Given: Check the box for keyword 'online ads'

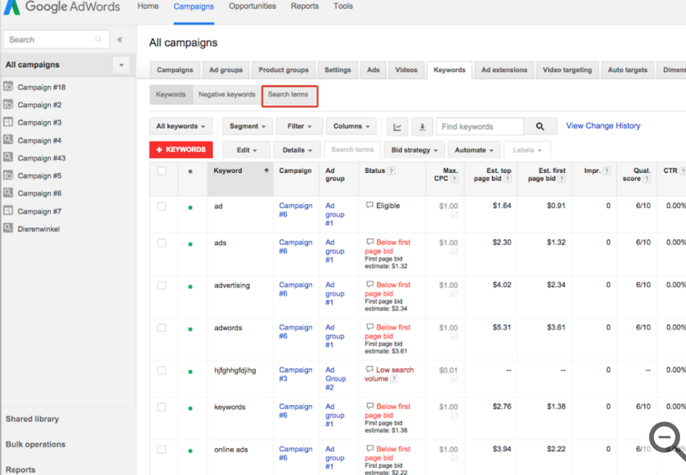Looking at the screenshot, I should (161, 449).
